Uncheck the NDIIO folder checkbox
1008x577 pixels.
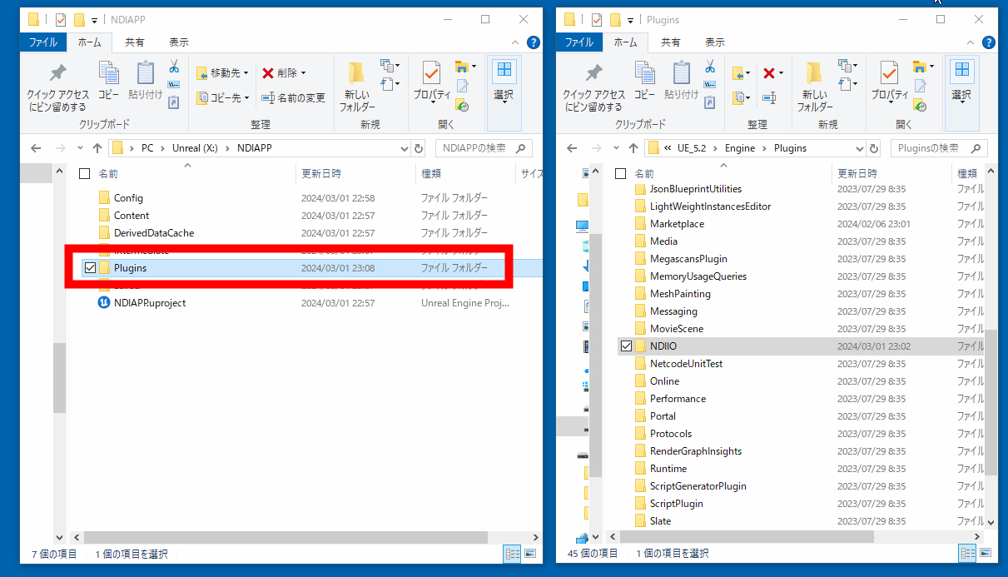(x=626, y=346)
